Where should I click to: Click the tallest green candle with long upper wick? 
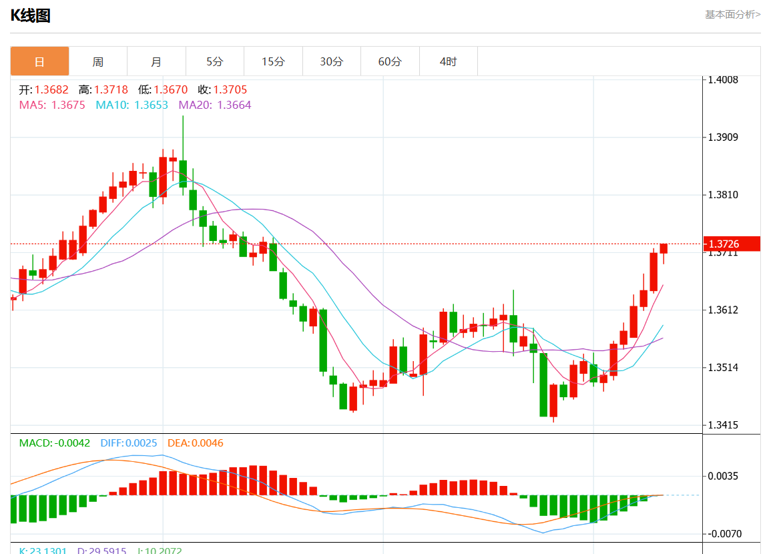183,174
